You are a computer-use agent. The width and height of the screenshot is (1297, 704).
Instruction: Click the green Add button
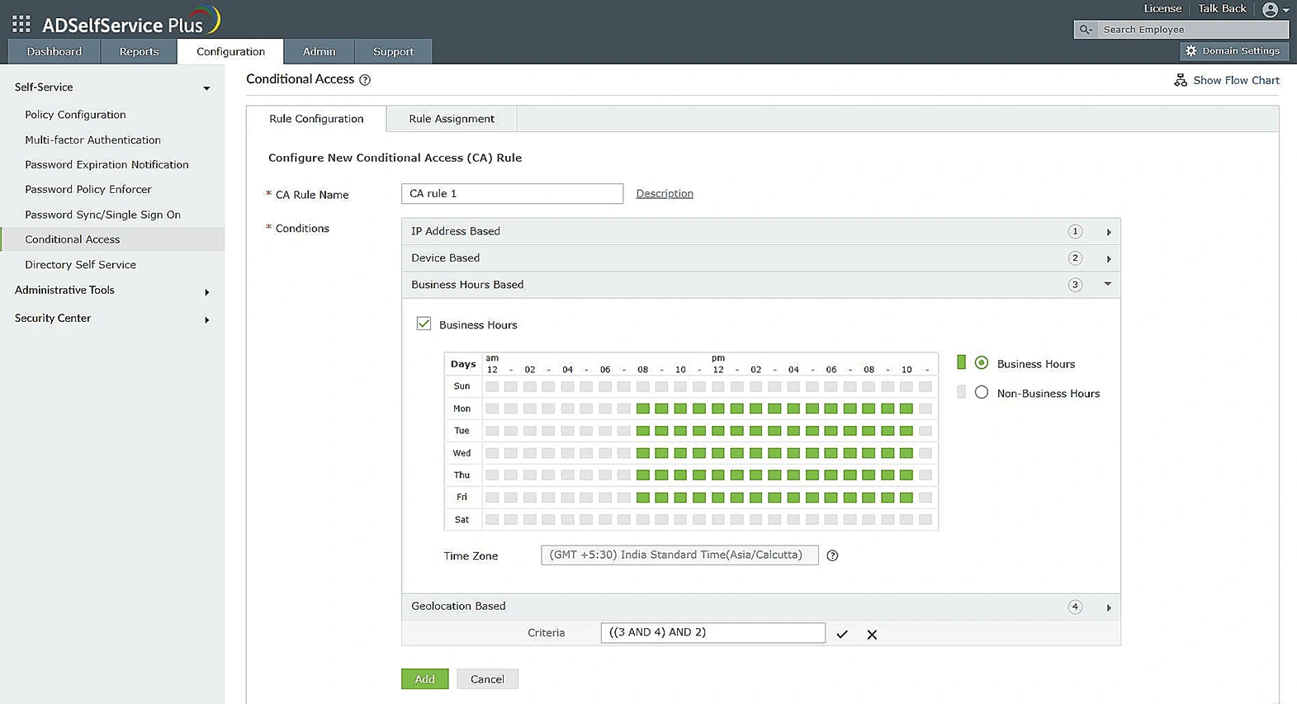click(424, 678)
